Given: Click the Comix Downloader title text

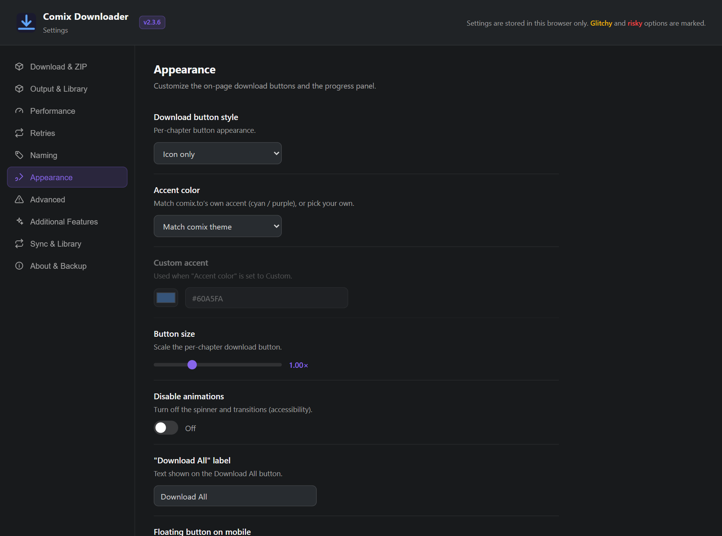Looking at the screenshot, I should pyautogui.click(x=86, y=17).
